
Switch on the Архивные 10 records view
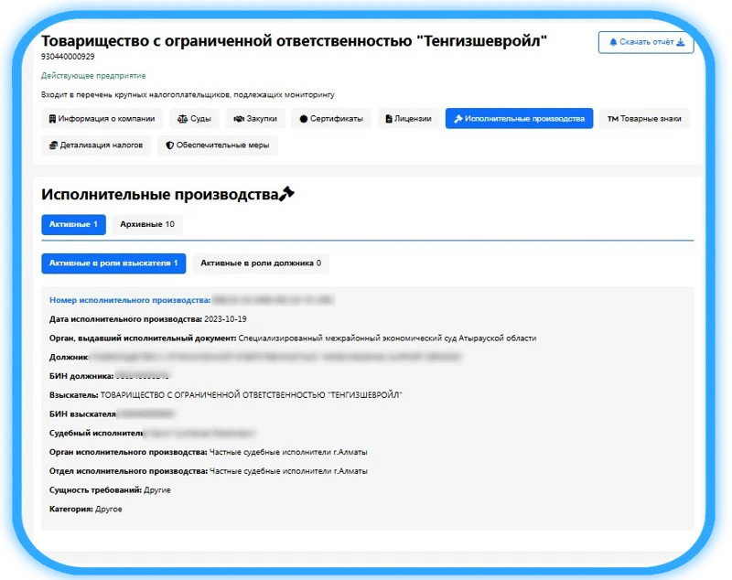(148, 224)
